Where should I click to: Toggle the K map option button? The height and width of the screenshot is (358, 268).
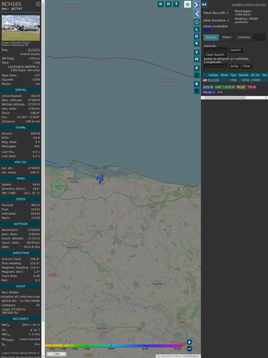196,43
